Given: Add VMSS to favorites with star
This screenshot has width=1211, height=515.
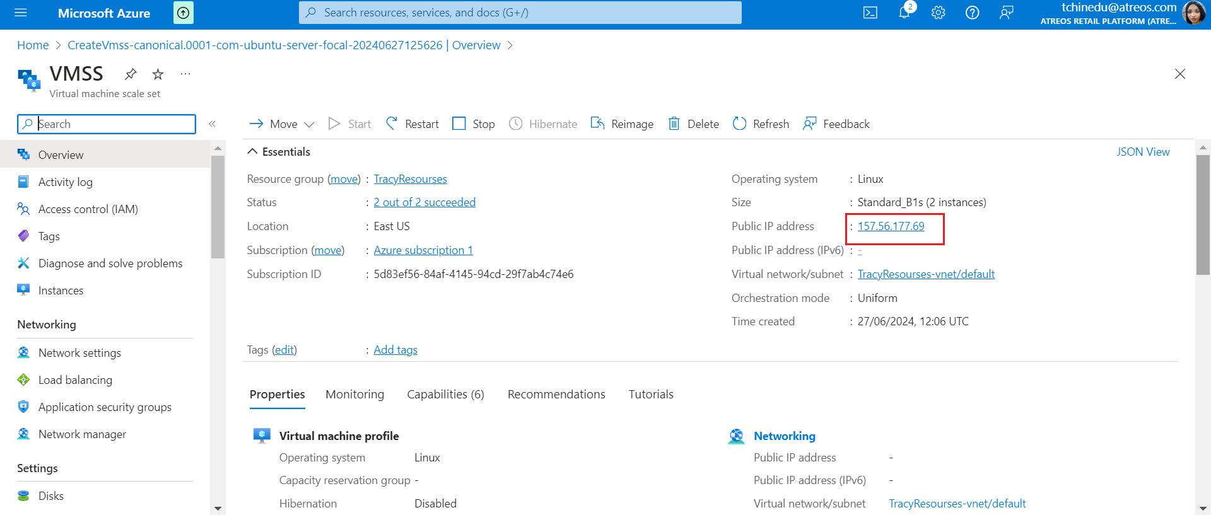Looking at the screenshot, I should click(x=158, y=74).
